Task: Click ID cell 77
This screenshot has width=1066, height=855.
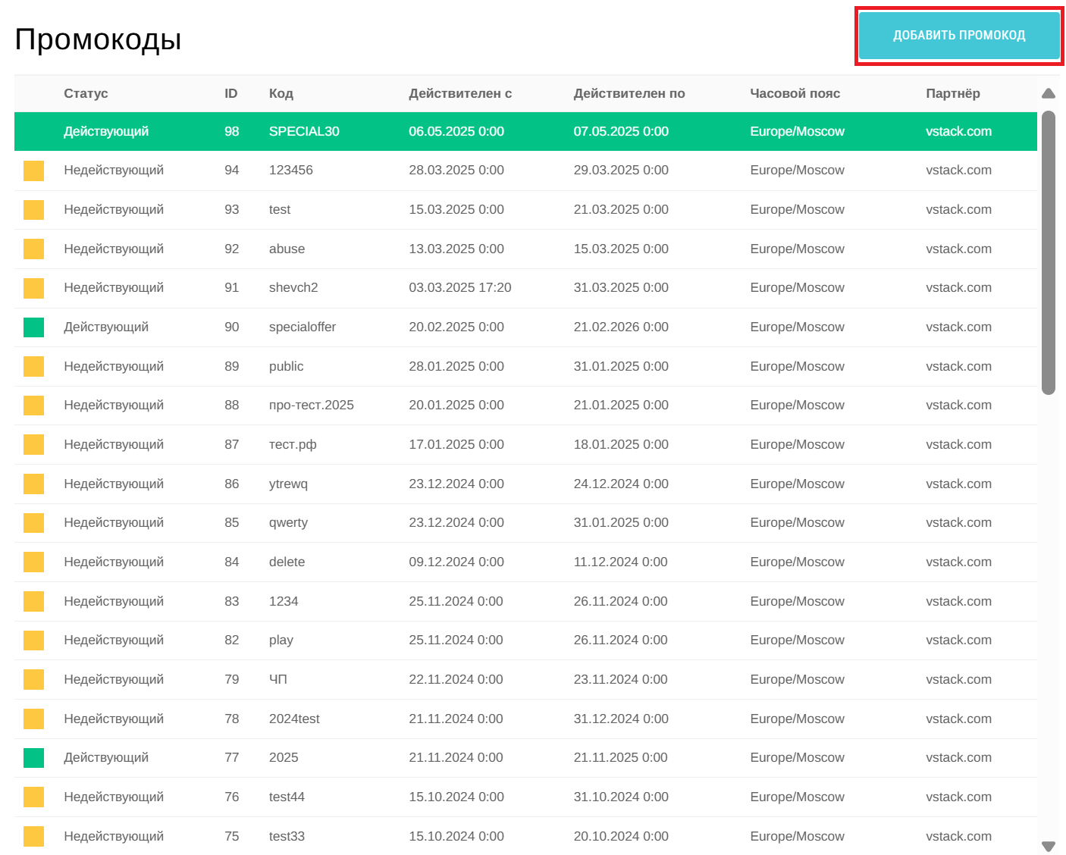Action: [x=231, y=757]
